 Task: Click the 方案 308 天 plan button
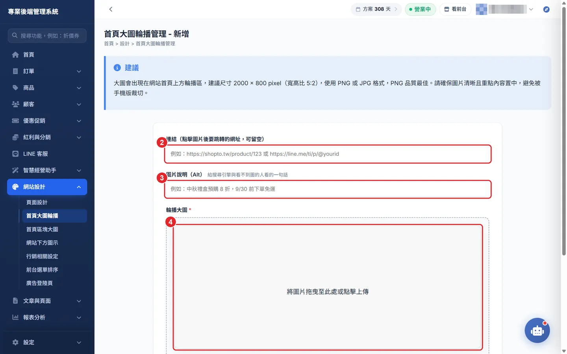(x=376, y=9)
